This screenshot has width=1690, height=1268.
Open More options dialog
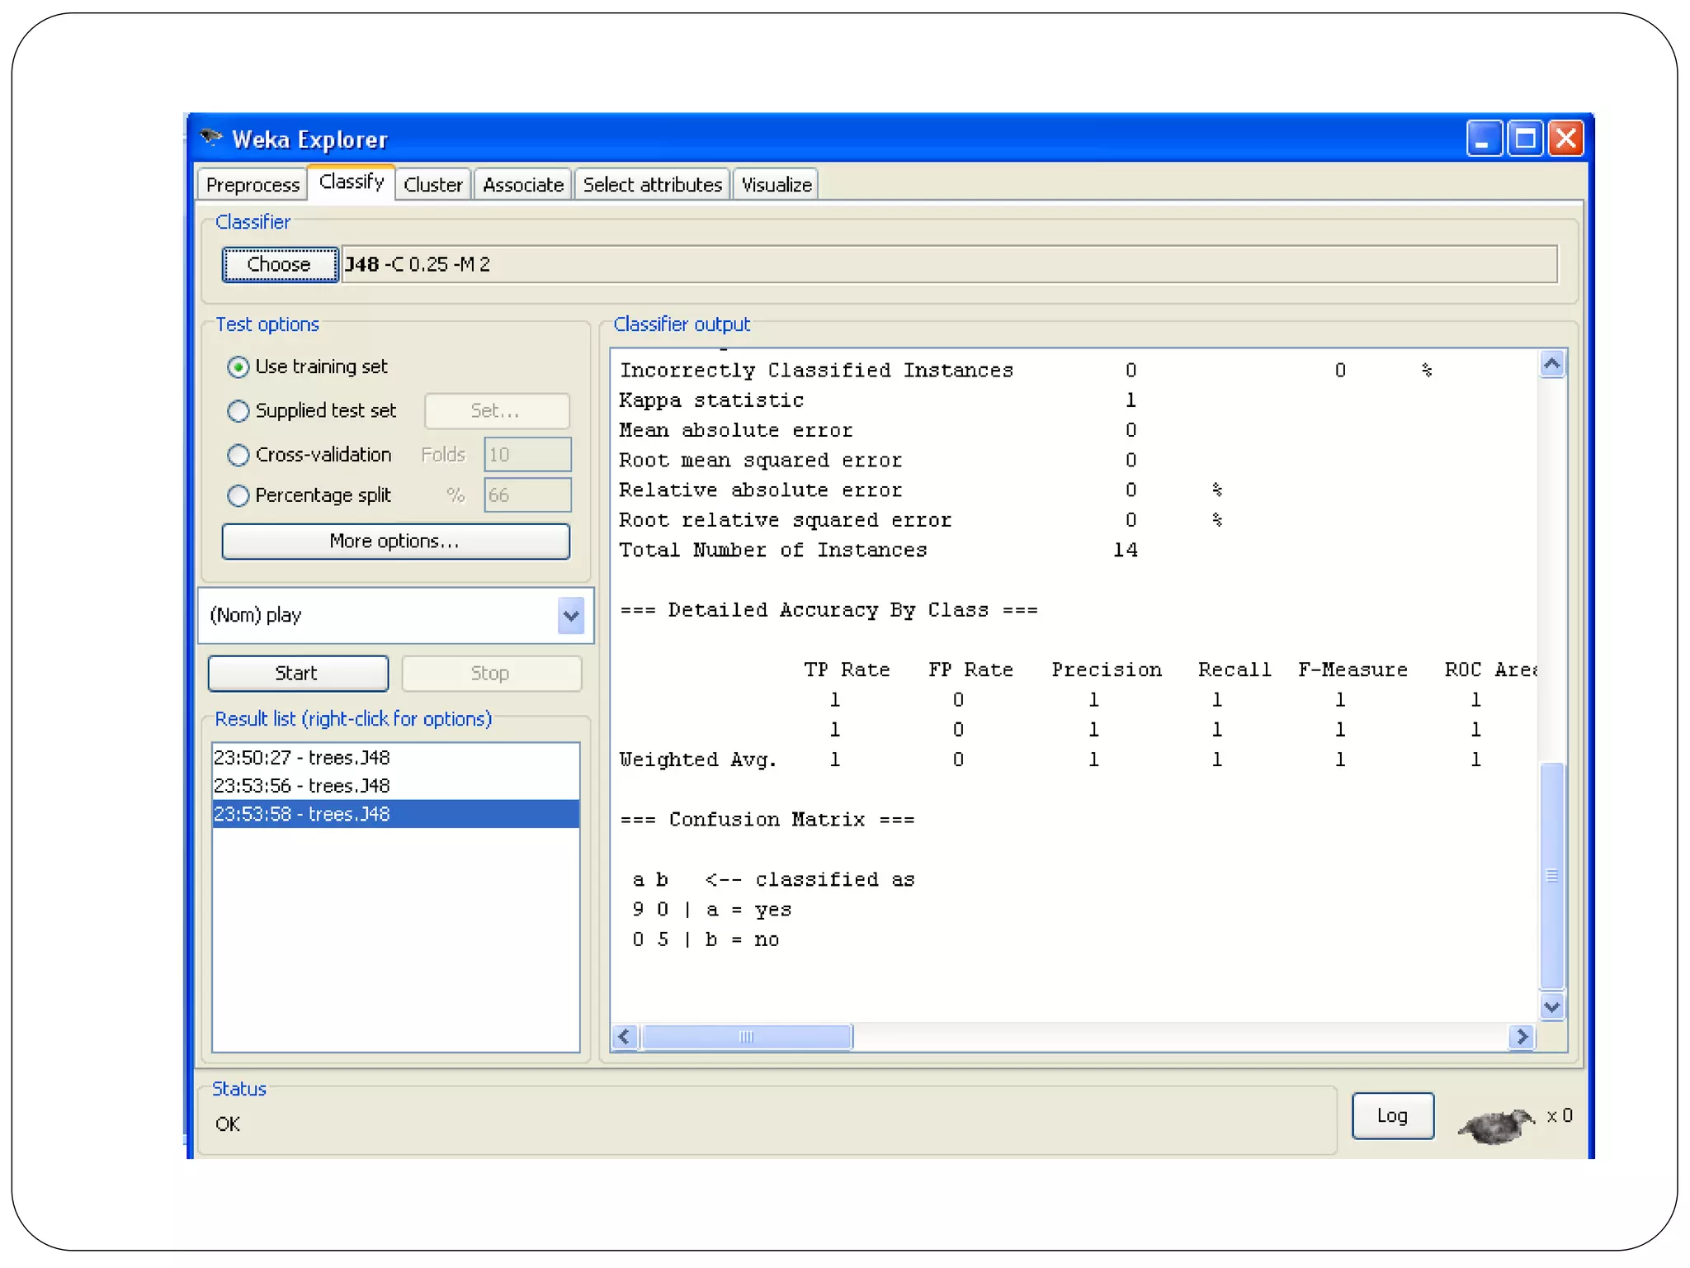[395, 542]
